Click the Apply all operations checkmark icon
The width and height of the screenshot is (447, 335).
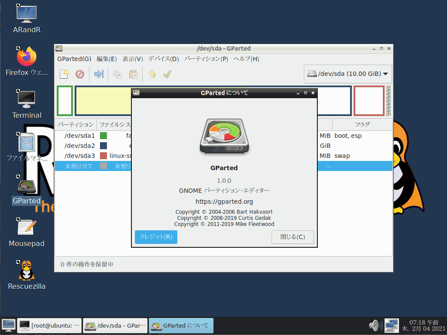[x=167, y=74]
